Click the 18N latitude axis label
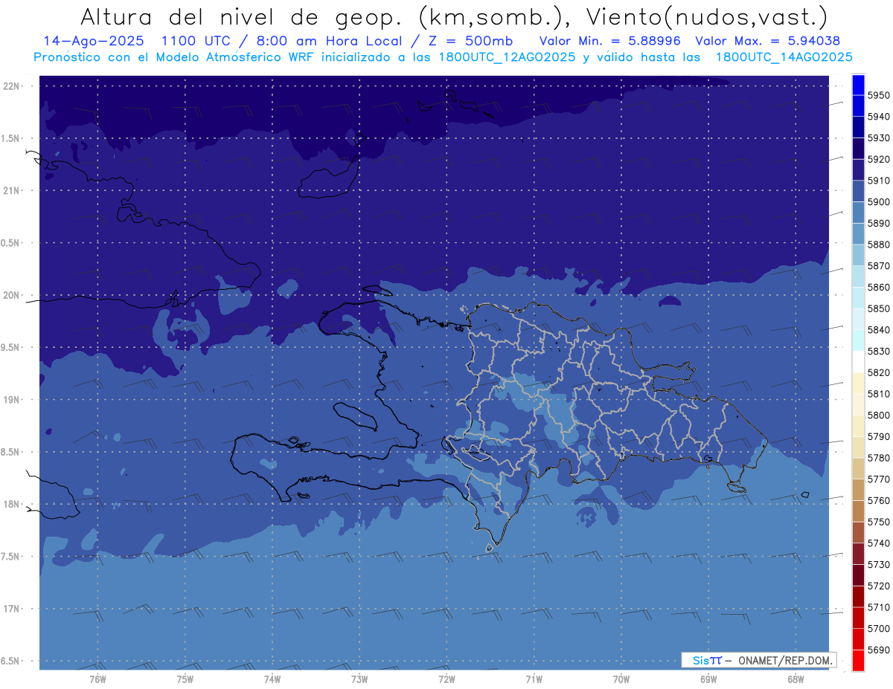Viewport: 893px width, 689px height. 13,504
